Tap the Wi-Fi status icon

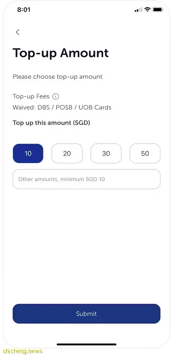pyautogui.click(x=147, y=10)
